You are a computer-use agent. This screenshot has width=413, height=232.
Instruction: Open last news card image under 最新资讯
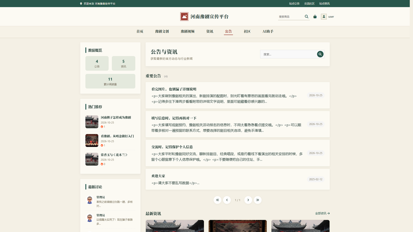[300, 226]
